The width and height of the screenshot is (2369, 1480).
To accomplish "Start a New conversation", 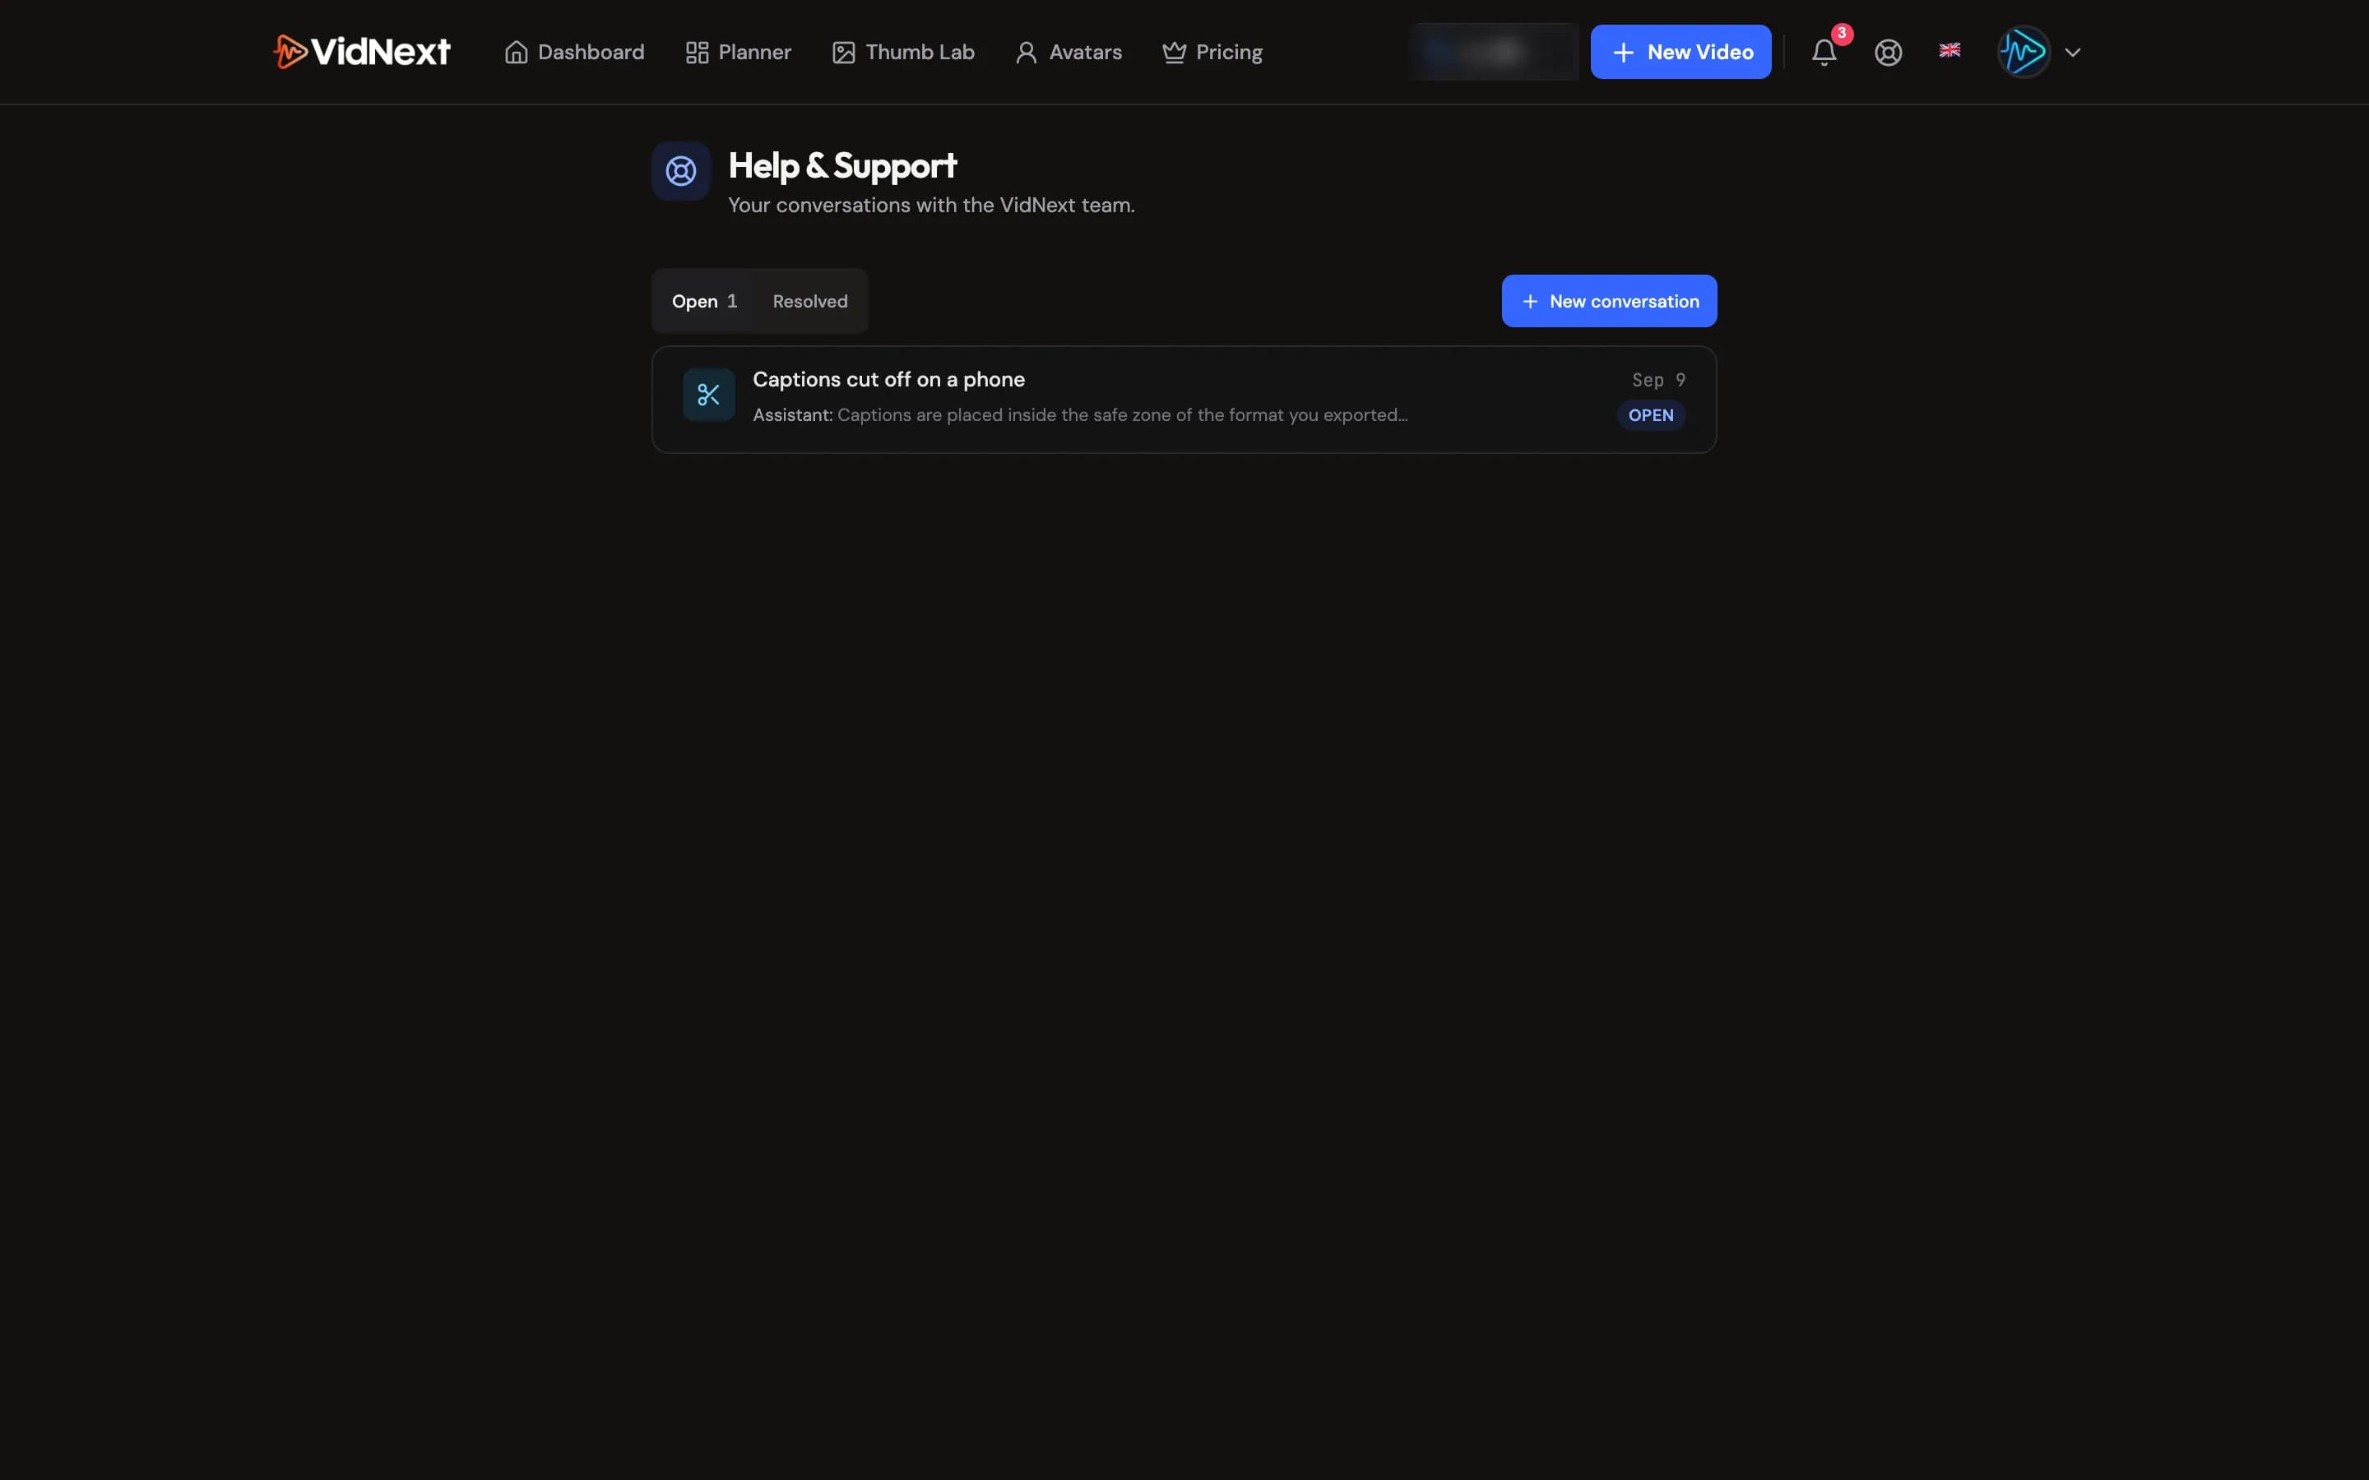I will 1608,302.
